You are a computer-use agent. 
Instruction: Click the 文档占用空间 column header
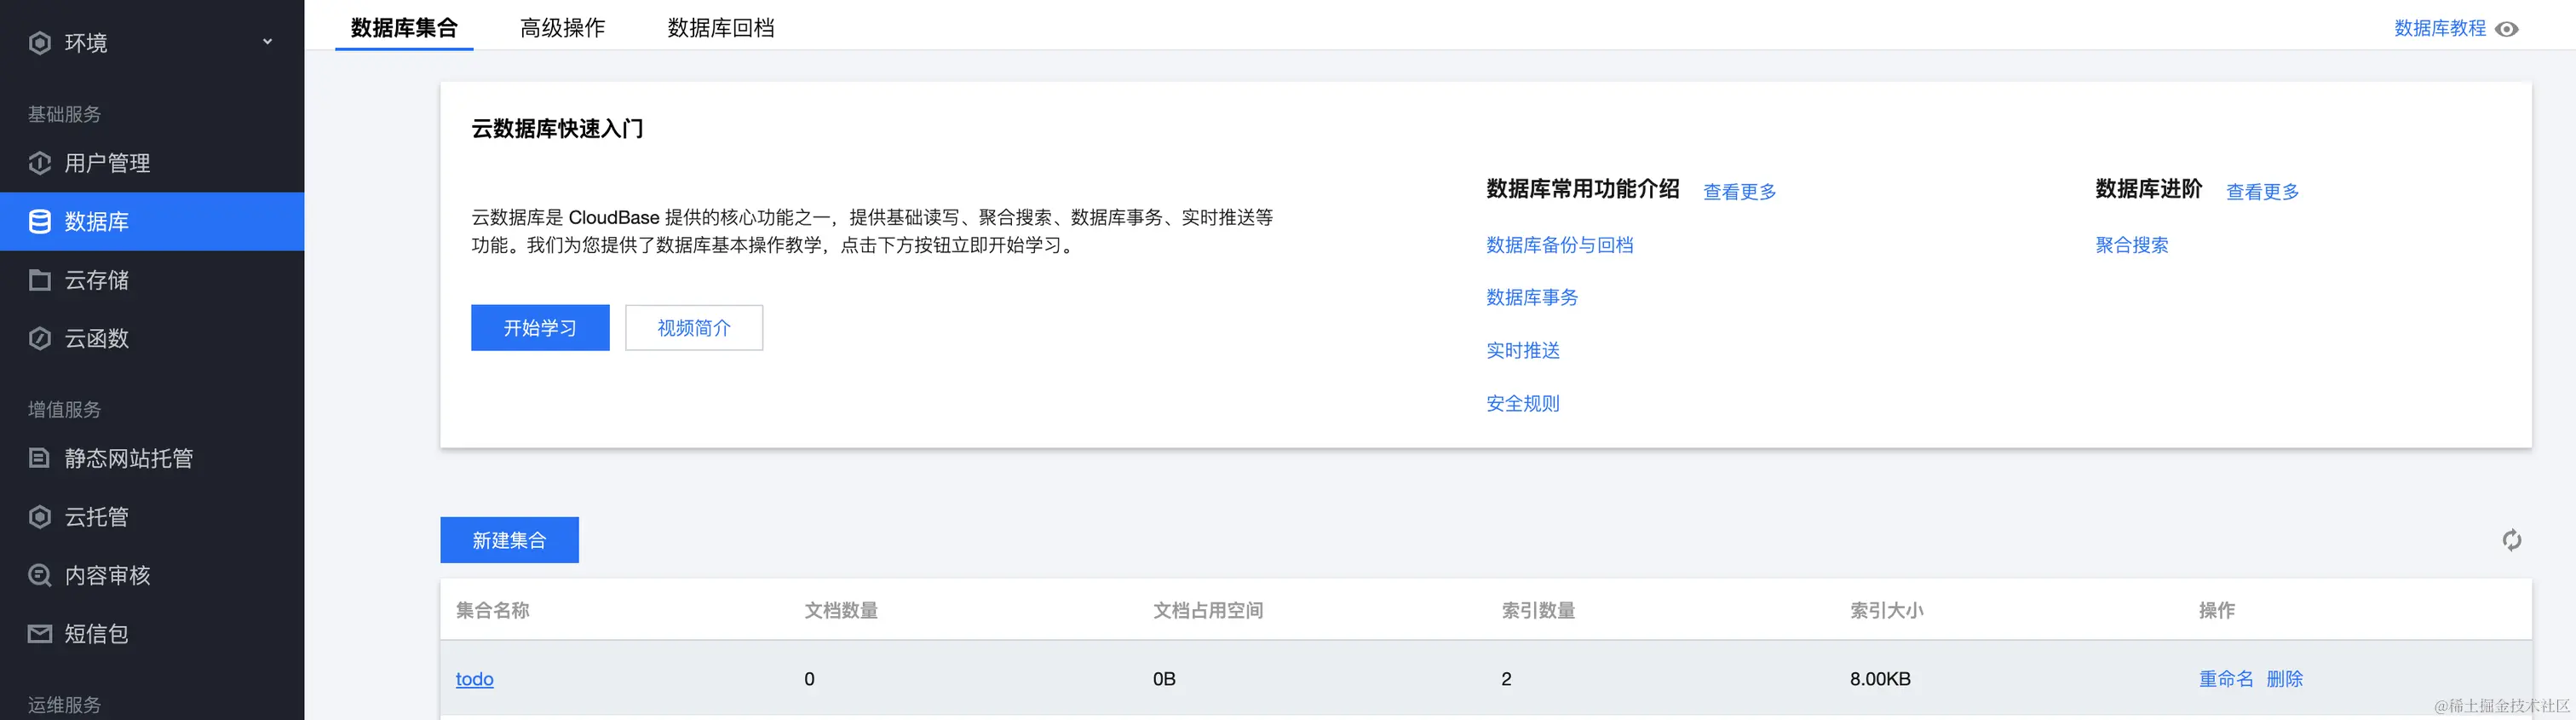(1208, 610)
